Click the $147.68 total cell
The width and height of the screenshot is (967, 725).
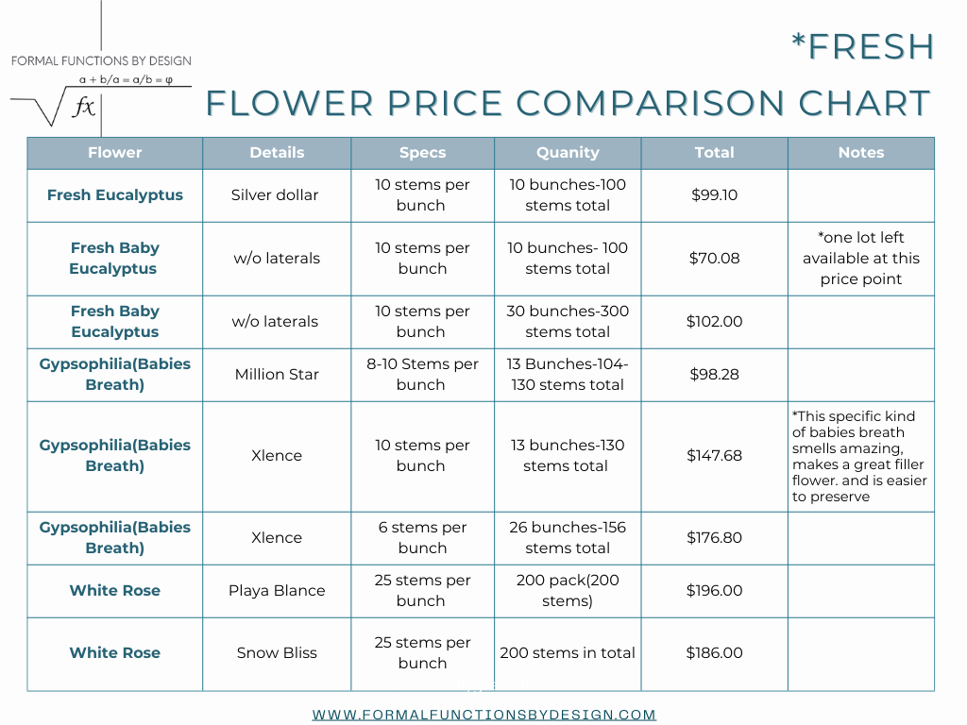[x=714, y=456]
